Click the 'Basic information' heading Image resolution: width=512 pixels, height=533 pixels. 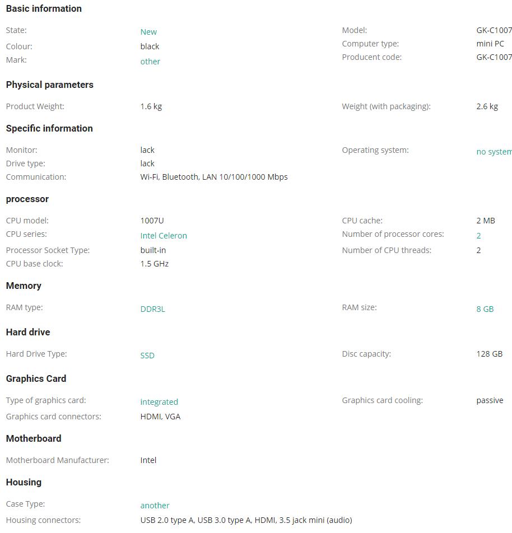point(44,8)
